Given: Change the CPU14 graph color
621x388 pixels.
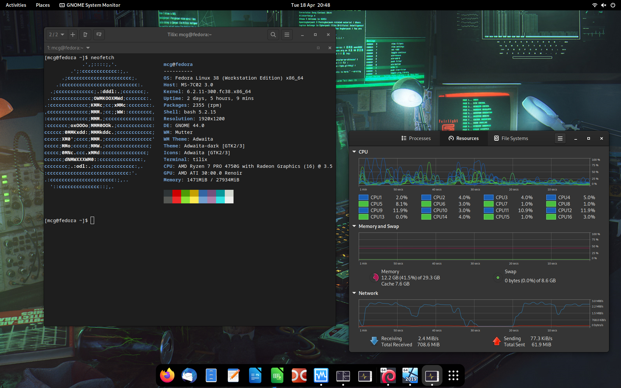Looking at the screenshot, I should coord(426,217).
